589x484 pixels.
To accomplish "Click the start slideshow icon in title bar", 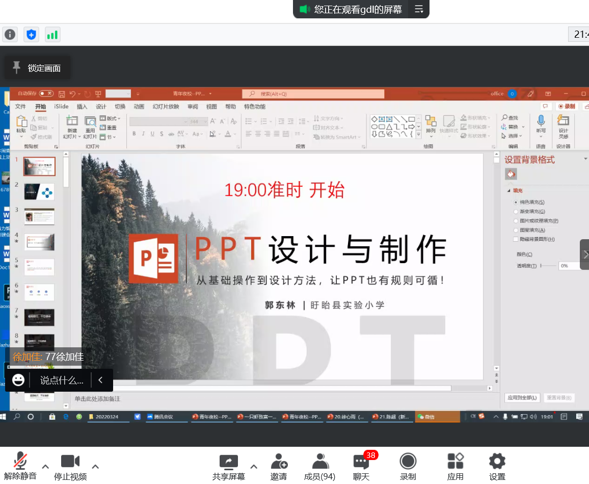I will [x=98, y=94].
